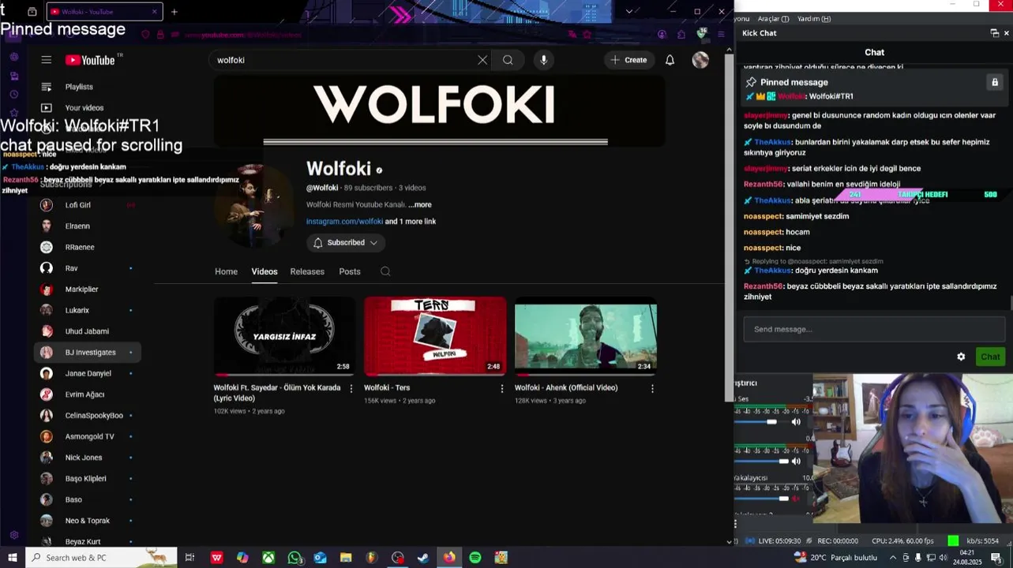Open options for Ölüm Yok Karada video

click(351, 388)
